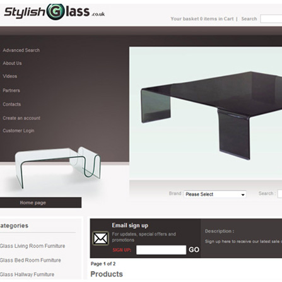The image size is (282, 282).
Task: Select Glass Hallway Furniture category
Action: [x=27, y=274]
